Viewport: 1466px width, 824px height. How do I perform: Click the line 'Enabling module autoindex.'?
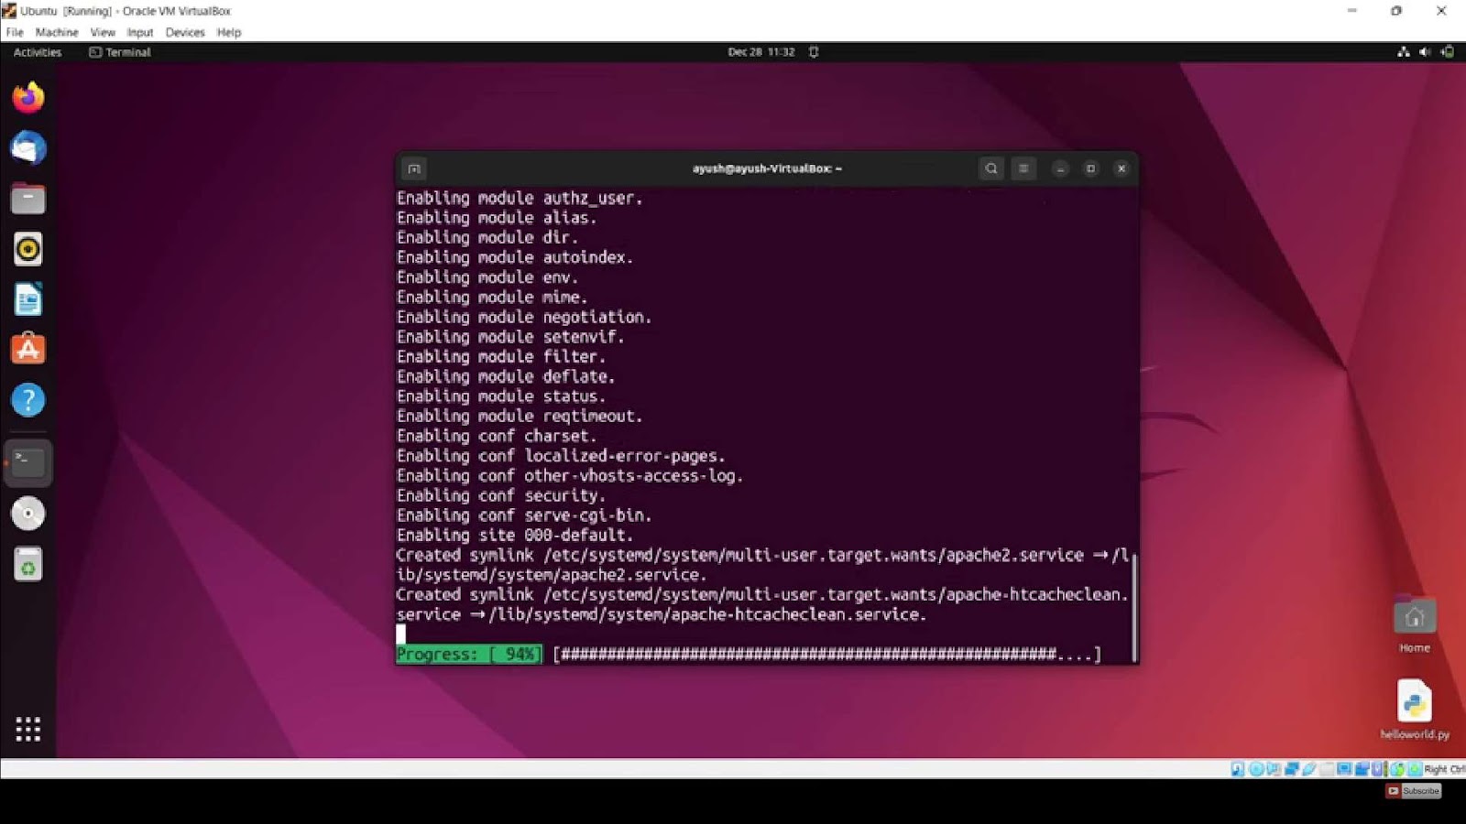tap(515, 257)
